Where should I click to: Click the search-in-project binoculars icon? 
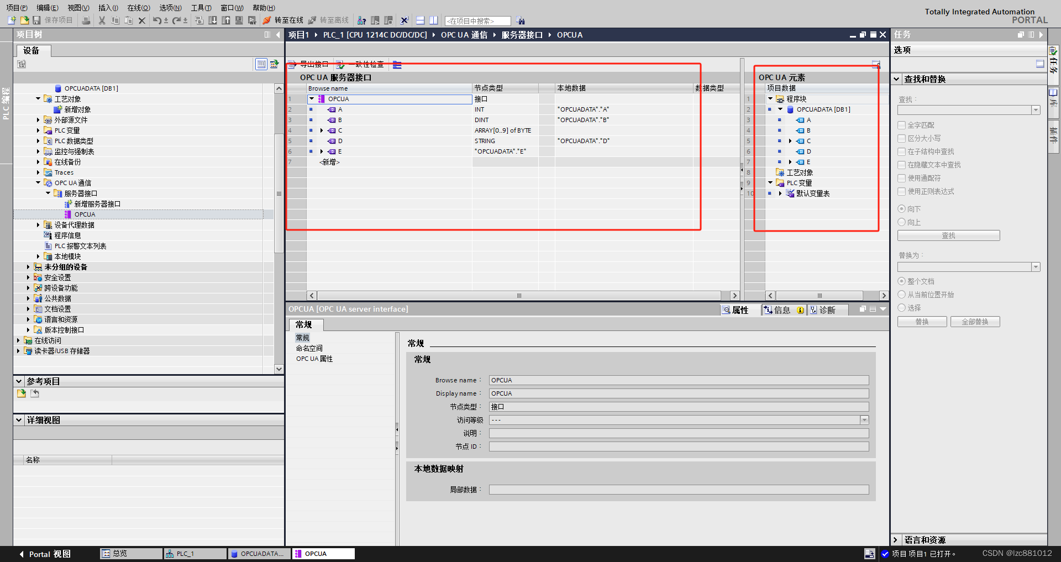[521, 20]
